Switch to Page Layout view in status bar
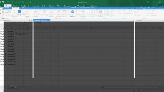This screenshot has height=92, width=164. (139, 90)
